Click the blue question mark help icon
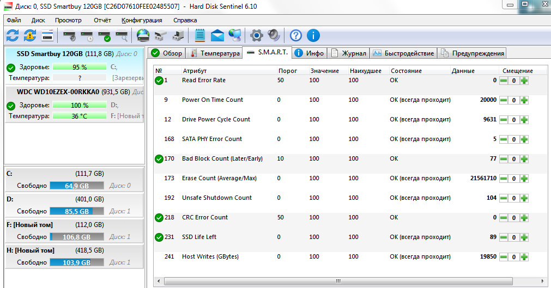The width and height of the screenshot is (551, 288). 295,36
